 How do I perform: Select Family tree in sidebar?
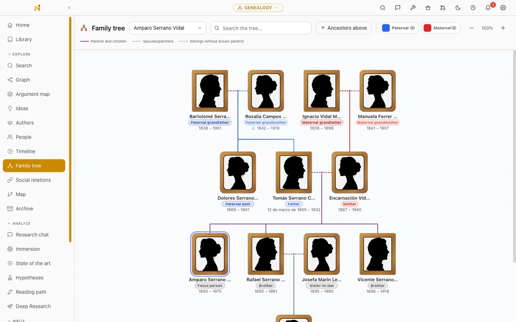point(34,166)
